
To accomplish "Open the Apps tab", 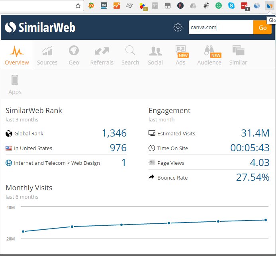I will [15, 85].
